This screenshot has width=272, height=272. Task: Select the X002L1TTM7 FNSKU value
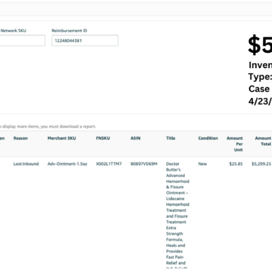(109, 164)
